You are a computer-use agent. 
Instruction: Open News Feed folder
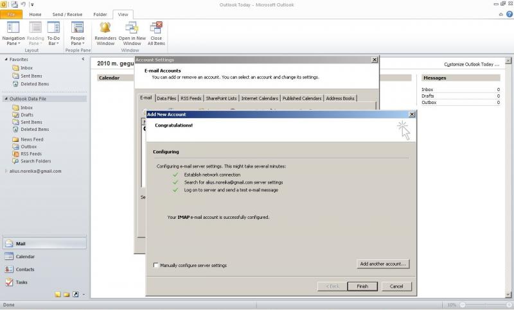point(31,139)
